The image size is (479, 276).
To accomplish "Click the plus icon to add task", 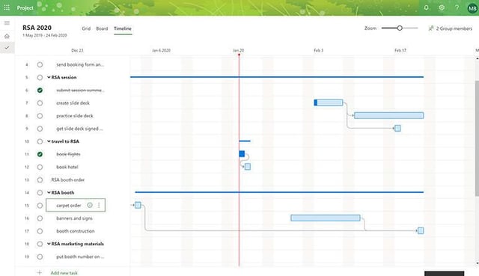I will coord(40,273).
